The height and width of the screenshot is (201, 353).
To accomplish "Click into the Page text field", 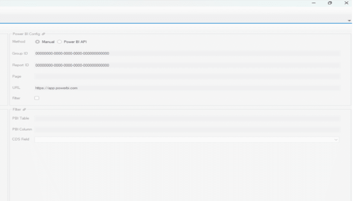I will click(x=187, y=76).
